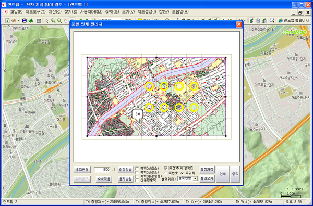
Task: Choose the zoom in magnifier tool
Action: pos(53,20)
